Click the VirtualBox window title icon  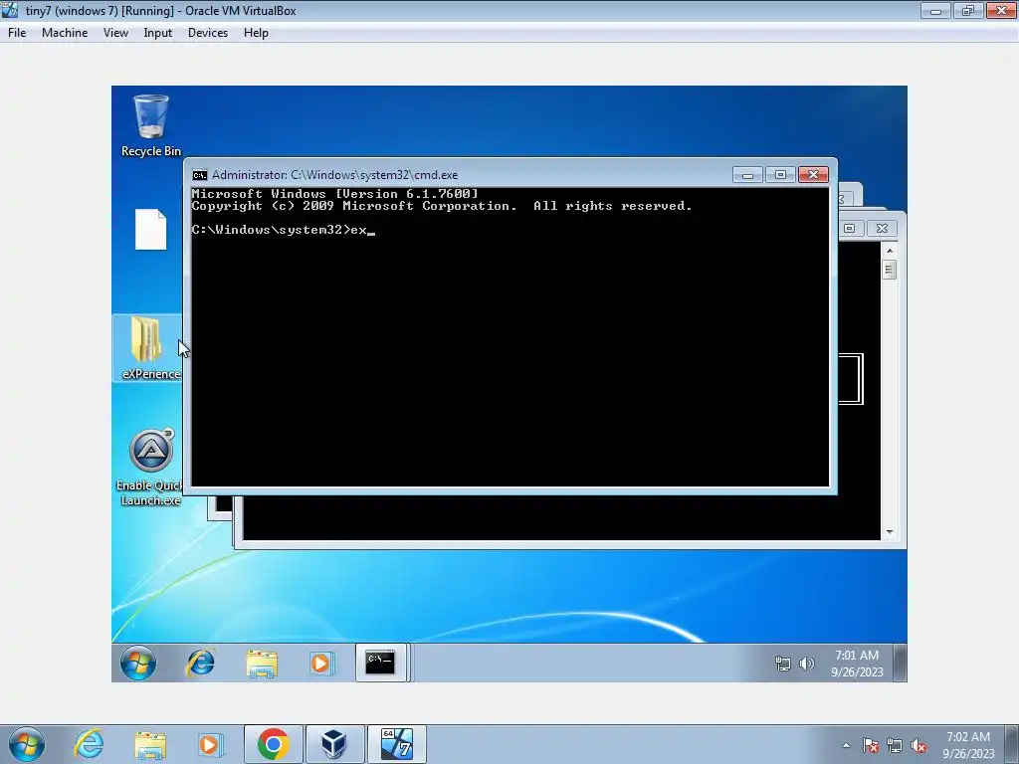[x=10, y=10]
